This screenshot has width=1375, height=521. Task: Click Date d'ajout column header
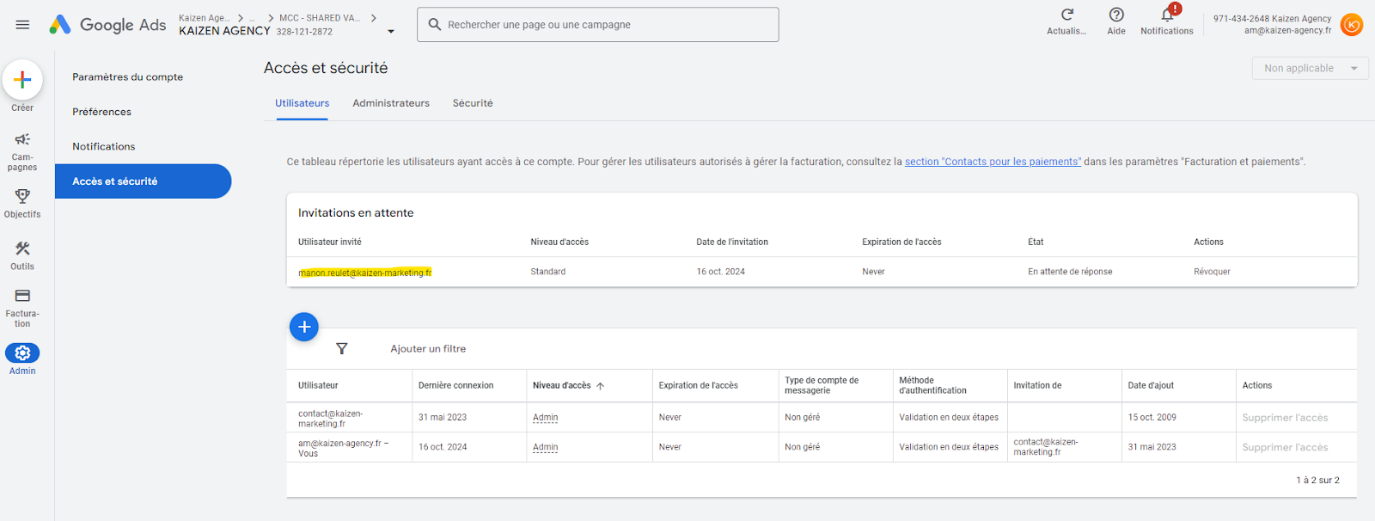[1151, 386]
